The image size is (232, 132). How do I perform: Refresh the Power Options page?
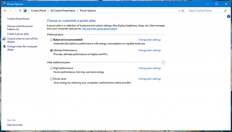(183, 11)
